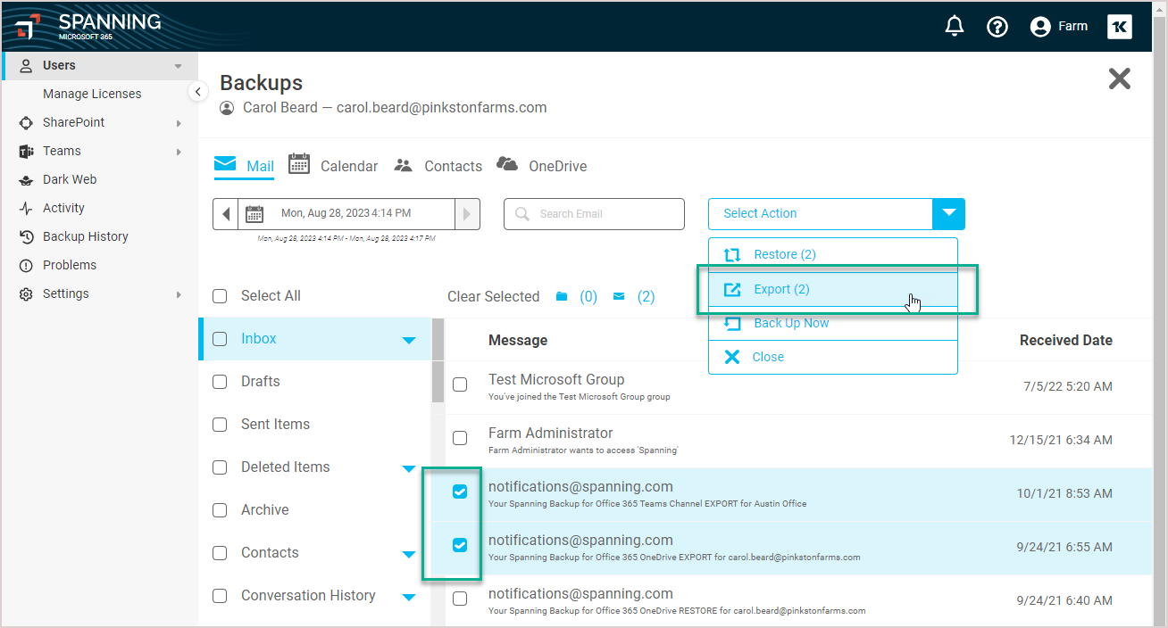Click the Problems alert icon in sidebar
The height and width of the screenshot is (628, 1168).
[x=26, y=265]
